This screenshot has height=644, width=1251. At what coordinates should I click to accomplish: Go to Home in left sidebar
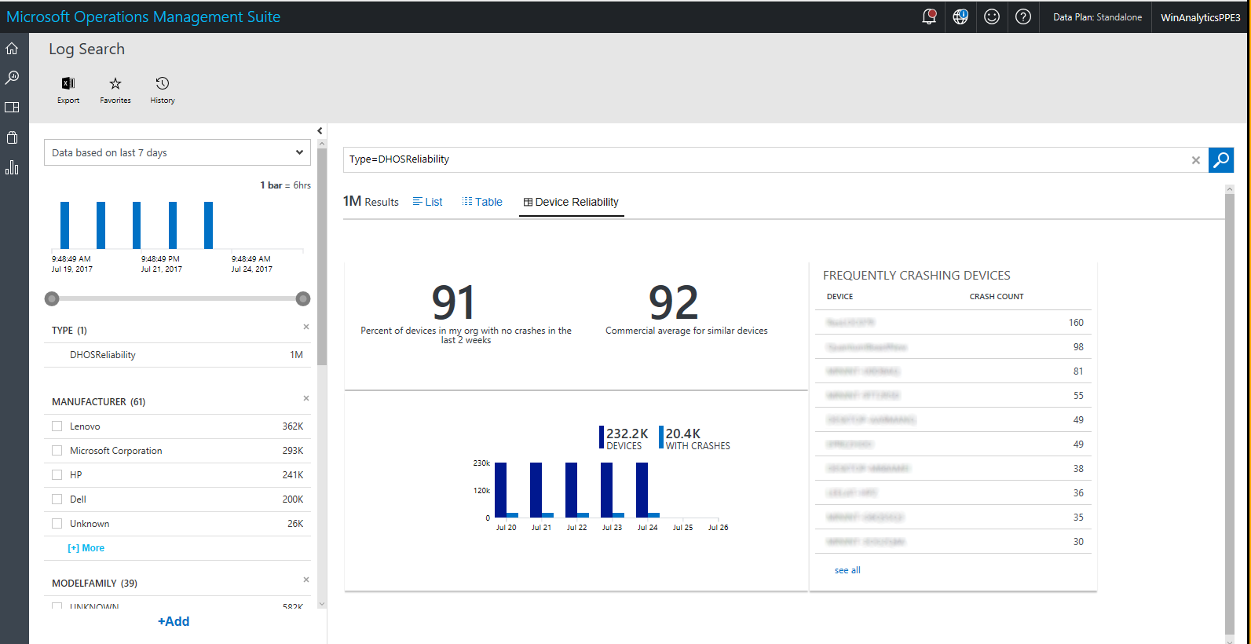pos(12,49)
